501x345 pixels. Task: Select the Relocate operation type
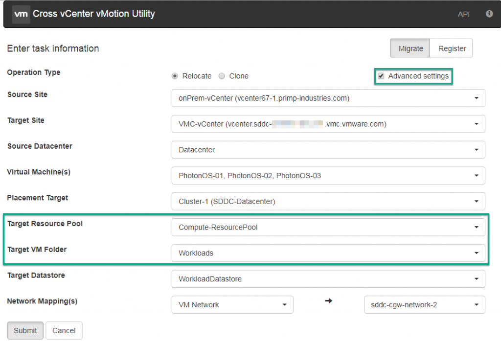[x=175, y=76]
